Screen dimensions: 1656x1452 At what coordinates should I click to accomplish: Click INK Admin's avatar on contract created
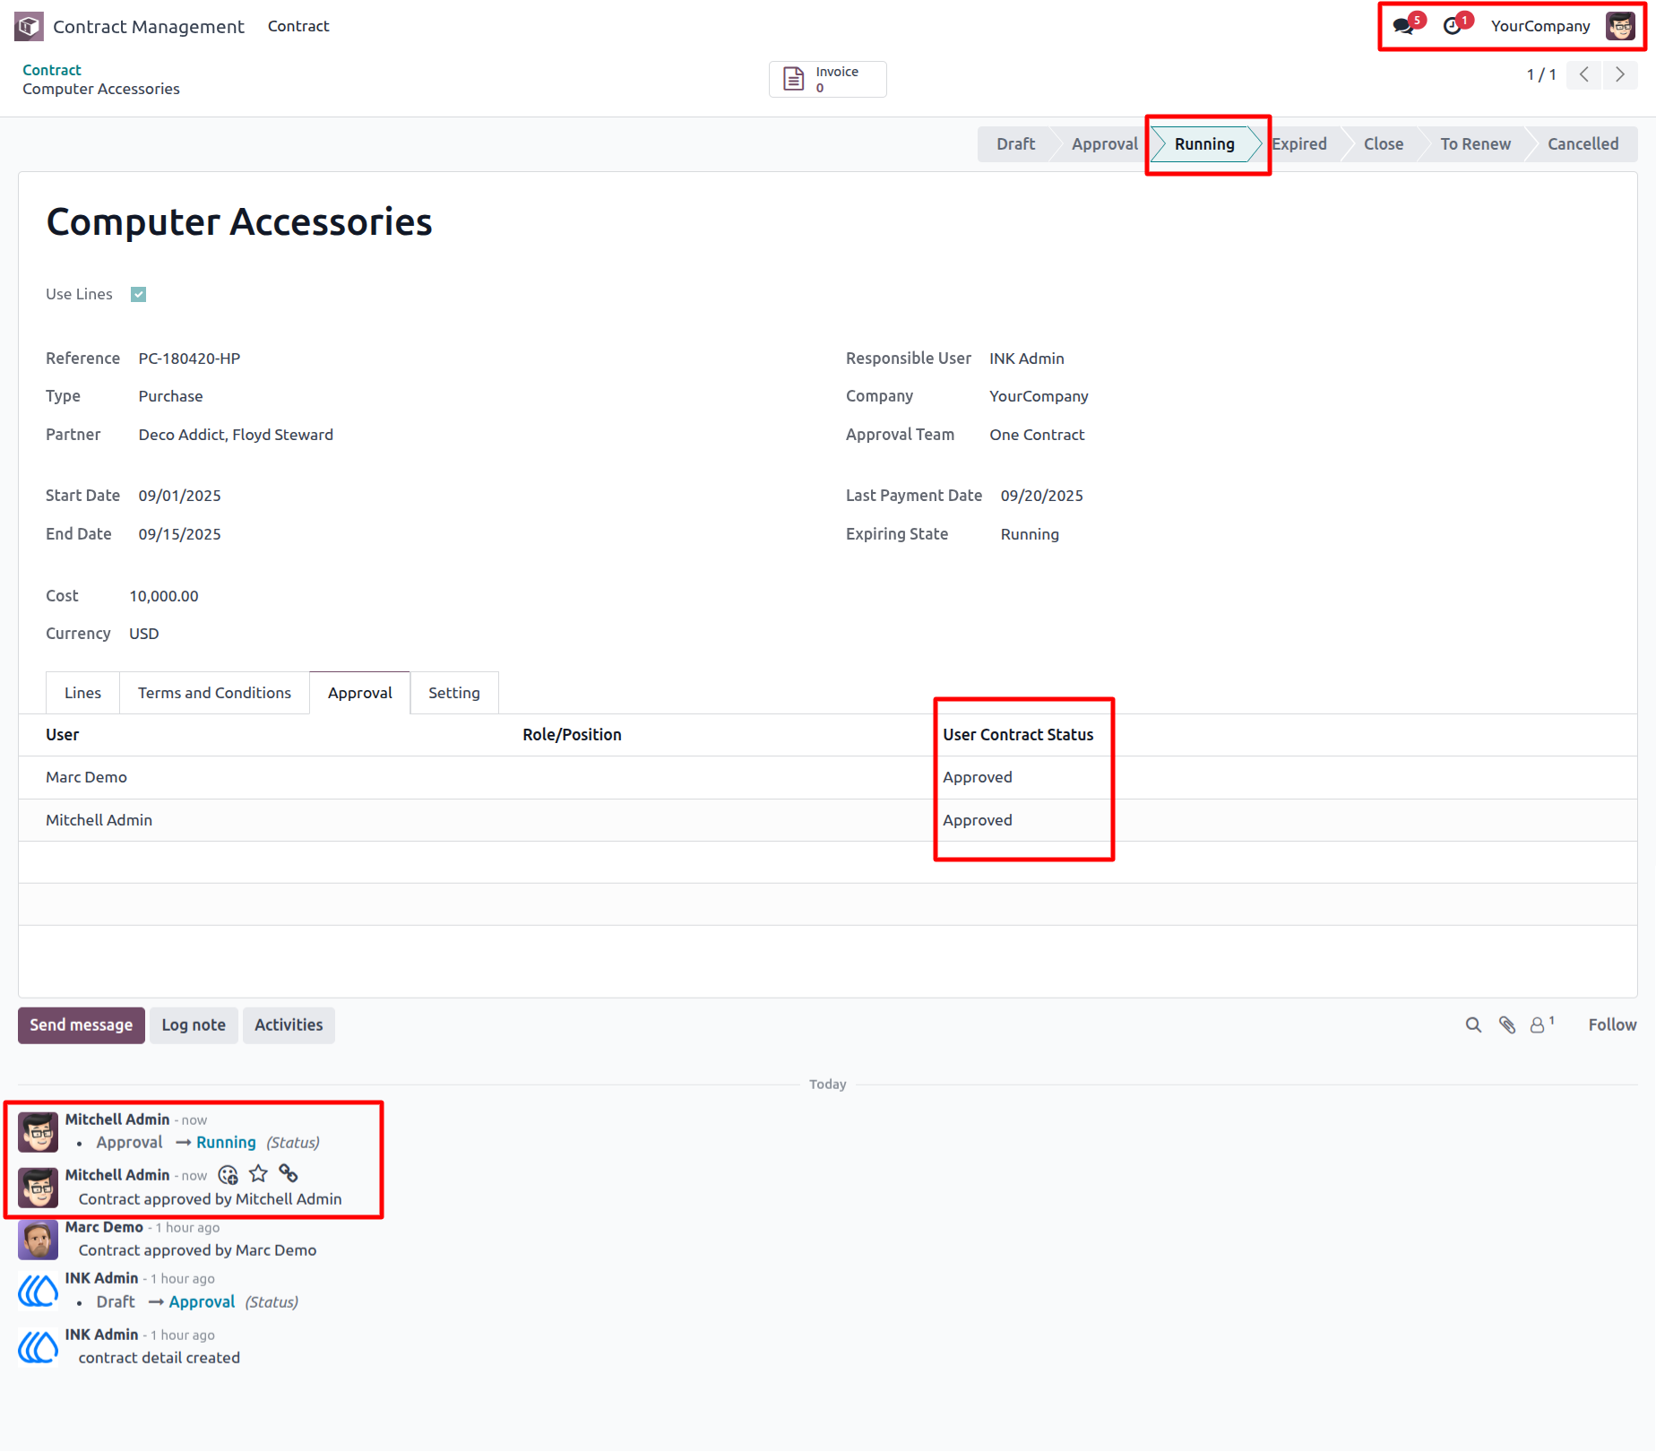pyautogui.click(x=39, y=1347)
